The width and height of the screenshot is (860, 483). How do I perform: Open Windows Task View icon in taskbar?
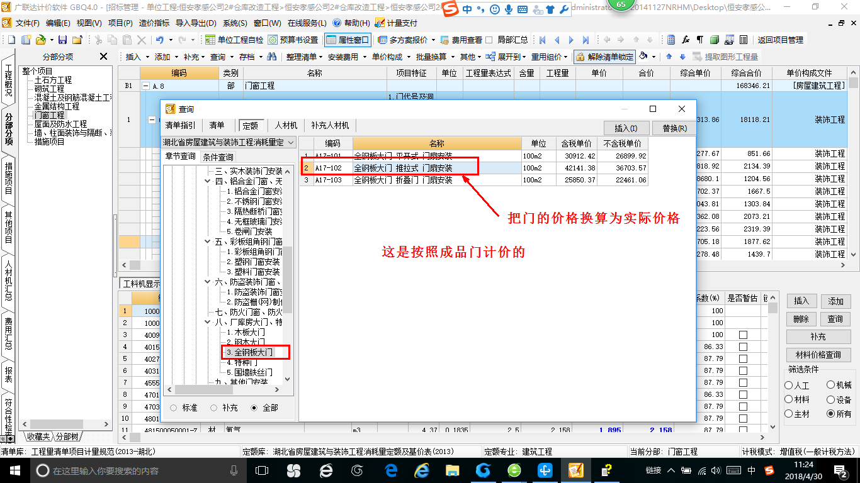point(261,470)
